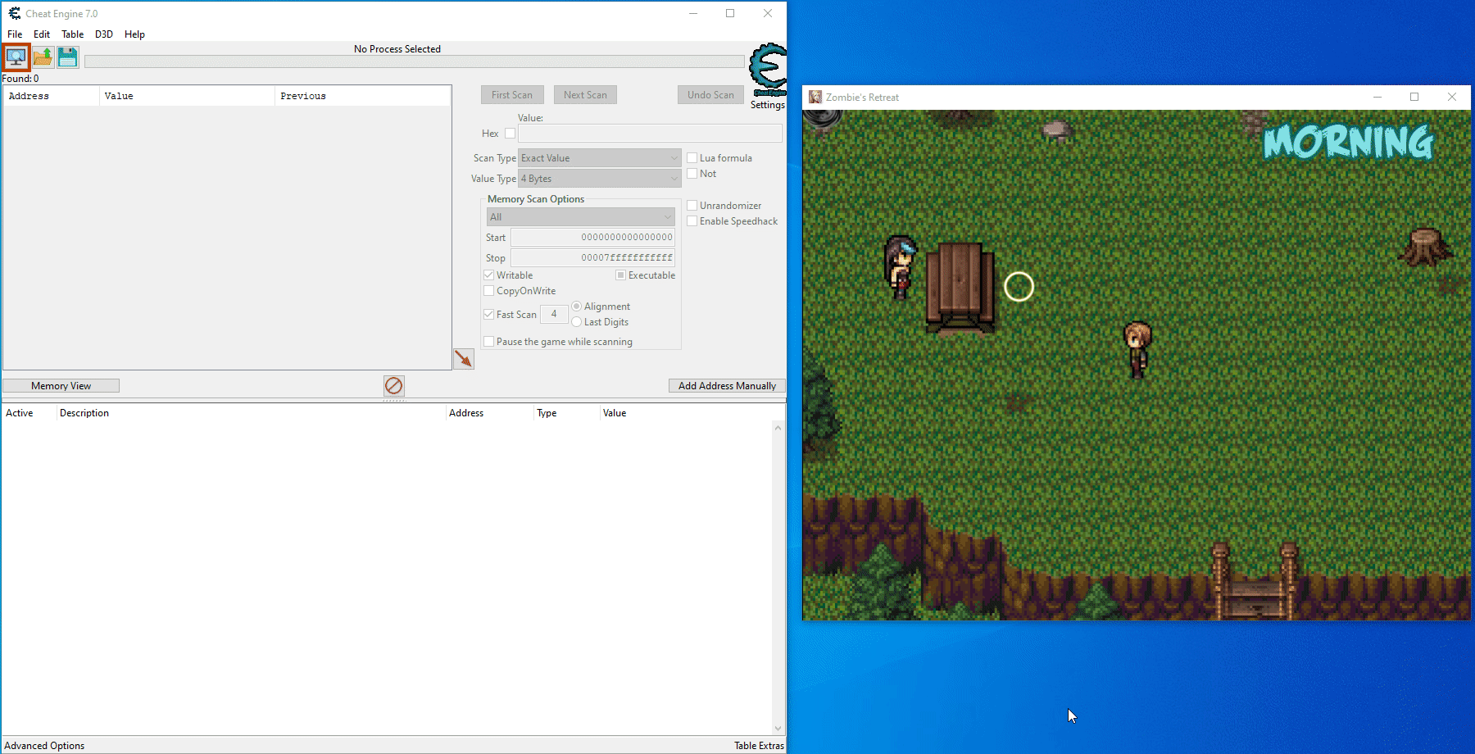This screenshot has height=754, width=1475.
Task: Open the D3D menu
Action: point(104,34)
